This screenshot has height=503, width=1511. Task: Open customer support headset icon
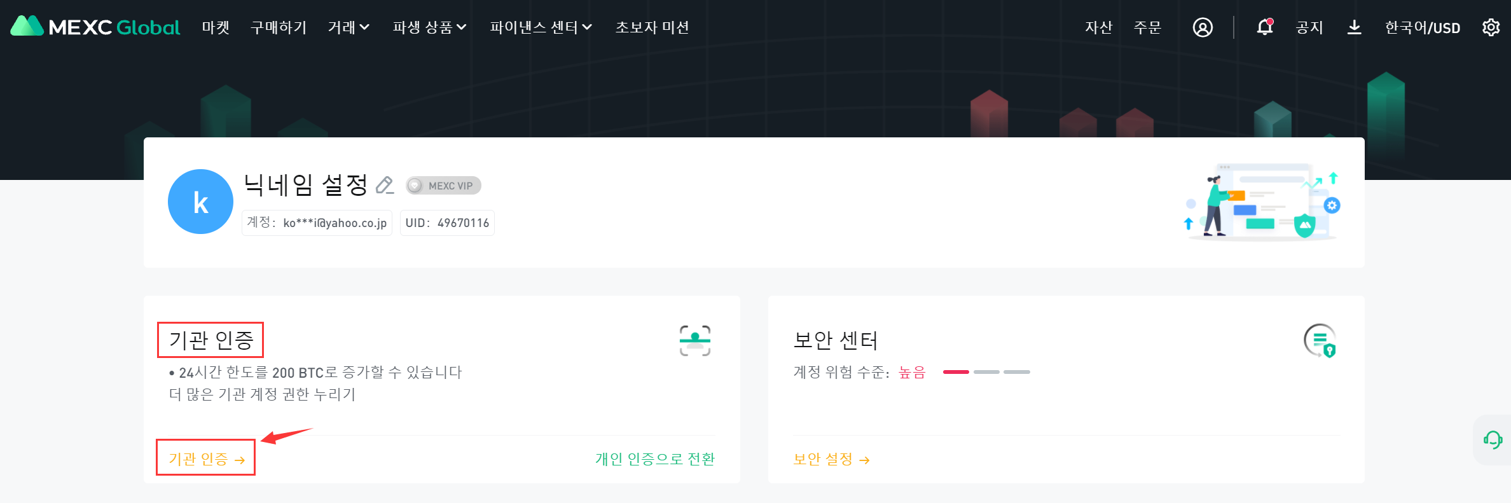click(1493, 439)
